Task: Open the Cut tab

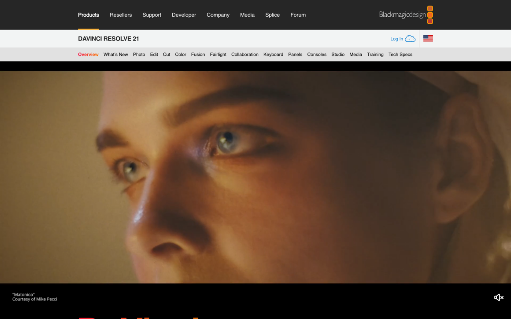Action: pyautogui.click(x=166, y=54)
